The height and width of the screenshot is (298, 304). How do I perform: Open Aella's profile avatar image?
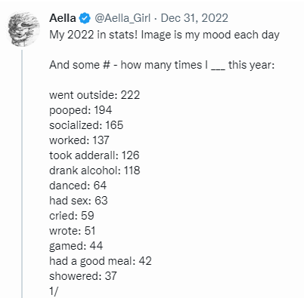(x=23, y=29)
